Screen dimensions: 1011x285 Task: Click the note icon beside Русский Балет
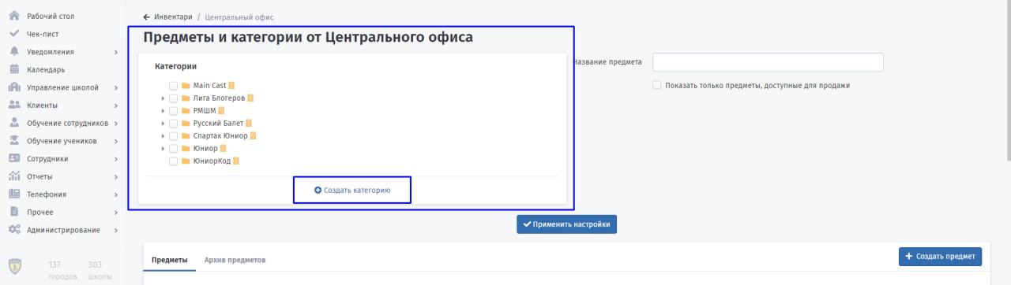[248, 124]
